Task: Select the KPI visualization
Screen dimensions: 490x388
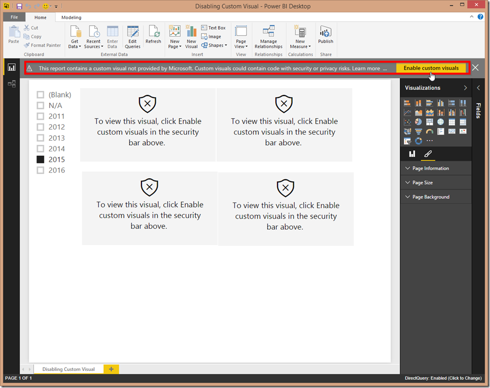Action: pos(463,131)
